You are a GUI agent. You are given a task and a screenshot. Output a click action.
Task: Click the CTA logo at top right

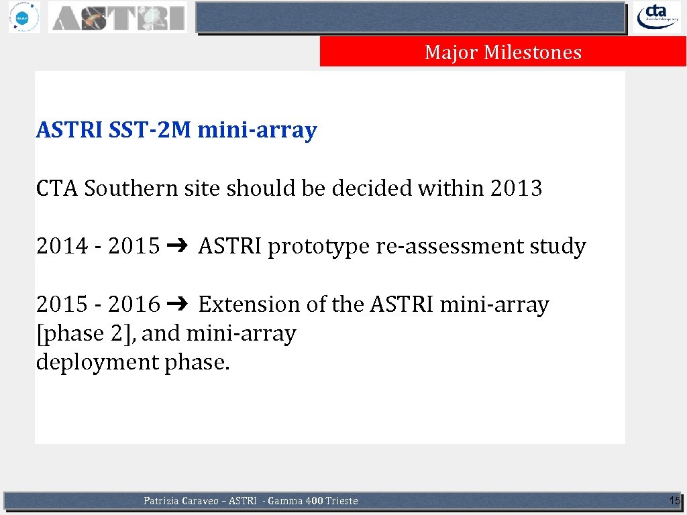[657, 17]
